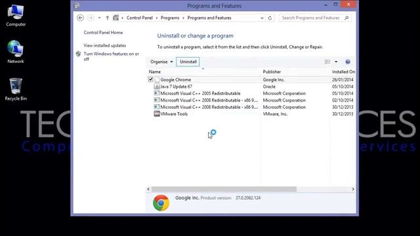
Task: Click the window's title bar system icon
Action: pyautogui.click(x=77, y=6)
